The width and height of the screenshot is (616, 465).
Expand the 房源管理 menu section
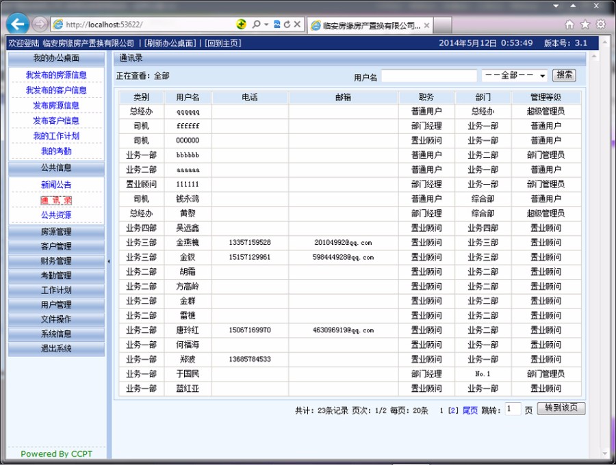click(56, 232)
